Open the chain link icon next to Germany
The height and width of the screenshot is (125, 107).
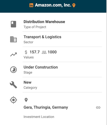tap(98, 108)
